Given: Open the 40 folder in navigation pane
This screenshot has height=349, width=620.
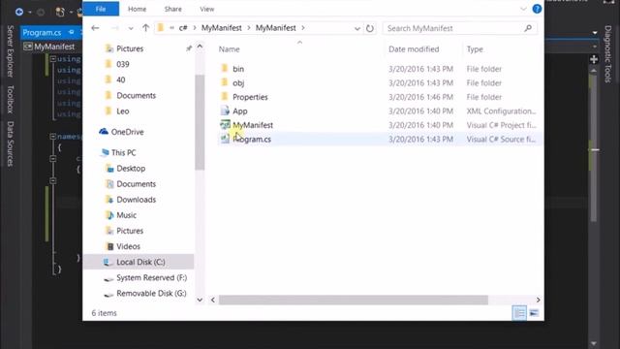Looking at the screenshot, I should tap(120, 79).
